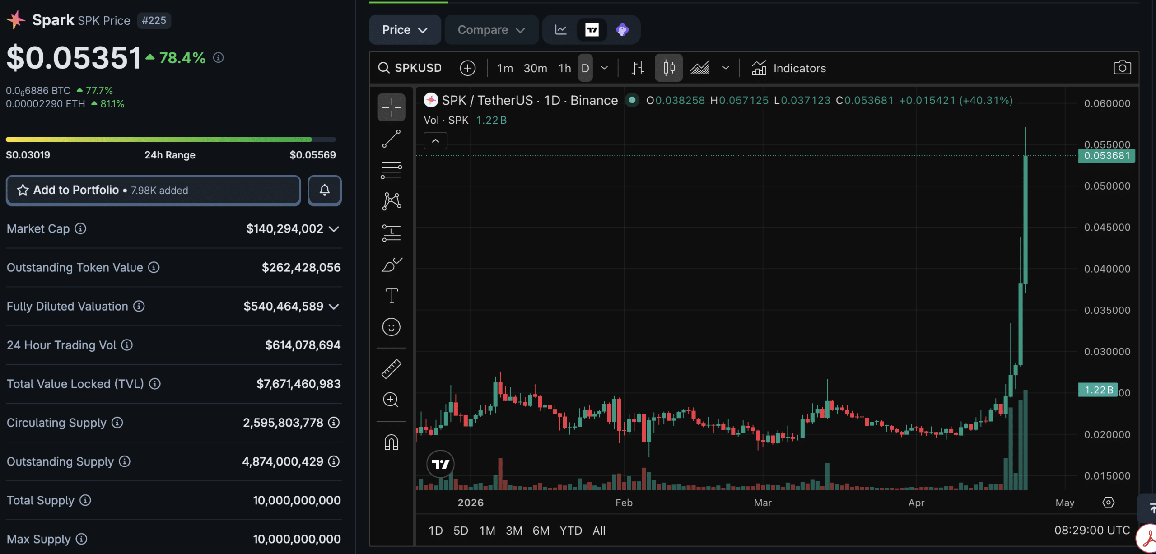Open the Price dropdown
Viewport: 1156px width, 554px height.
tap(405, 30)
